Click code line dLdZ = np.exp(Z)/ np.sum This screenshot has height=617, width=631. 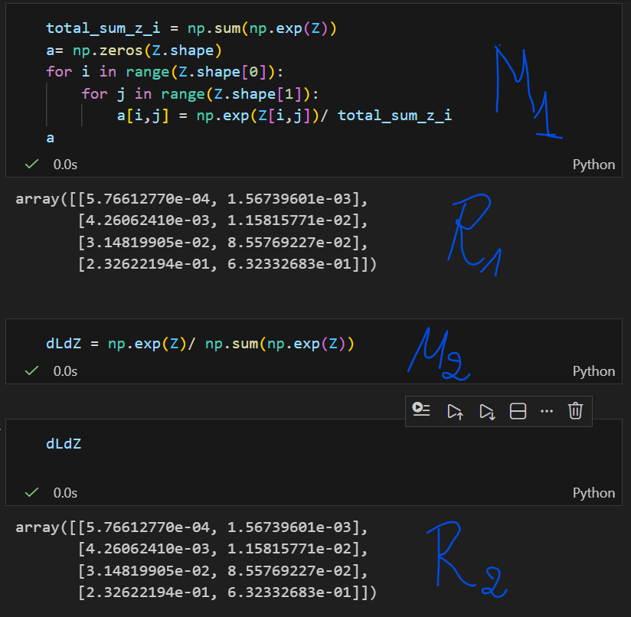200,344
